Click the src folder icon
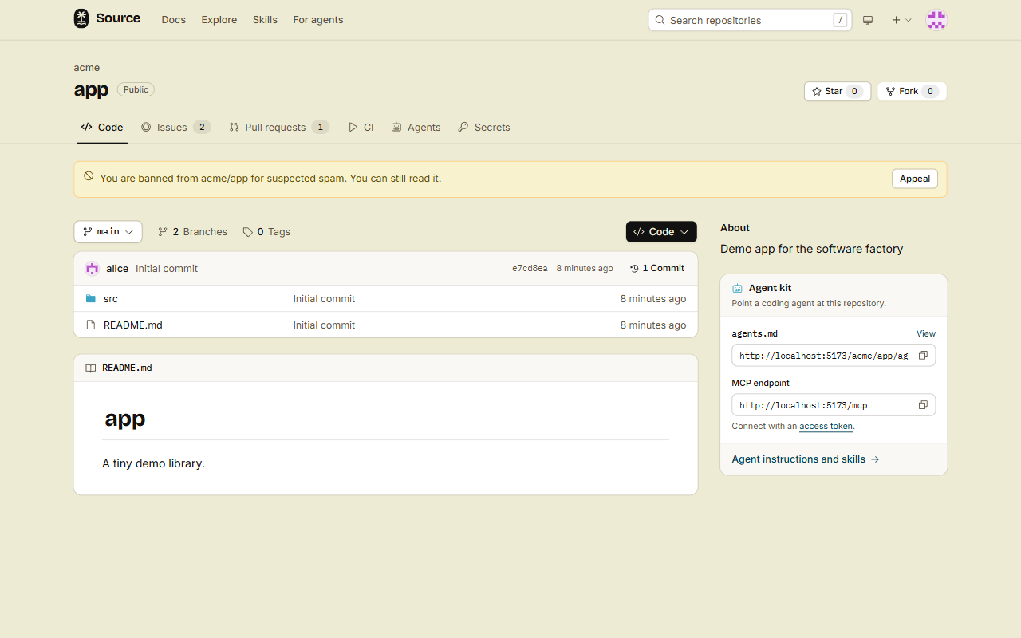Screen dimensions: 1021x638 point(91,299)
